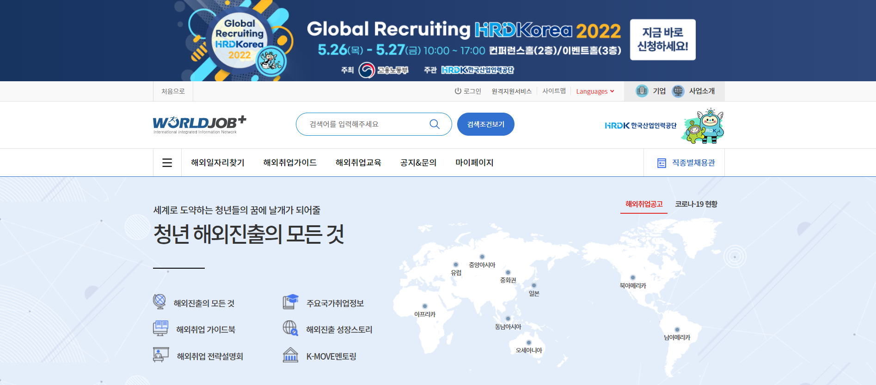Screen dimensions: 876x385
Task: Click the Global Recruiting HRDKorea 2022 banner title
Action: (x=464, y=30)
